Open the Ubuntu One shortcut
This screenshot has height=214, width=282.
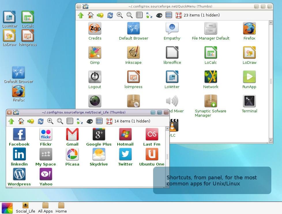tap(152, 154)
